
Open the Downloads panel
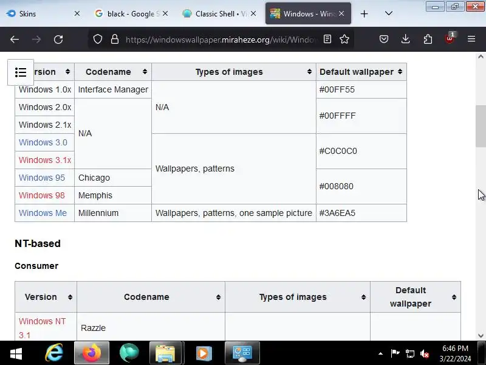pyautogui.click(x=405, y=39)
